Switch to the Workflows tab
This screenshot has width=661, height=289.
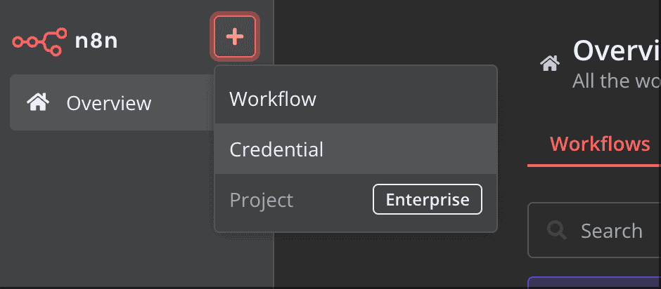[x=600, y=144]
